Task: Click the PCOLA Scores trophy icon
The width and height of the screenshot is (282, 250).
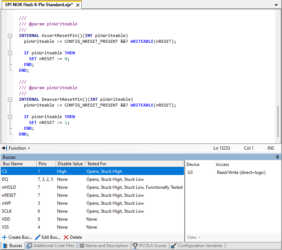Action: tap(135, 246)
